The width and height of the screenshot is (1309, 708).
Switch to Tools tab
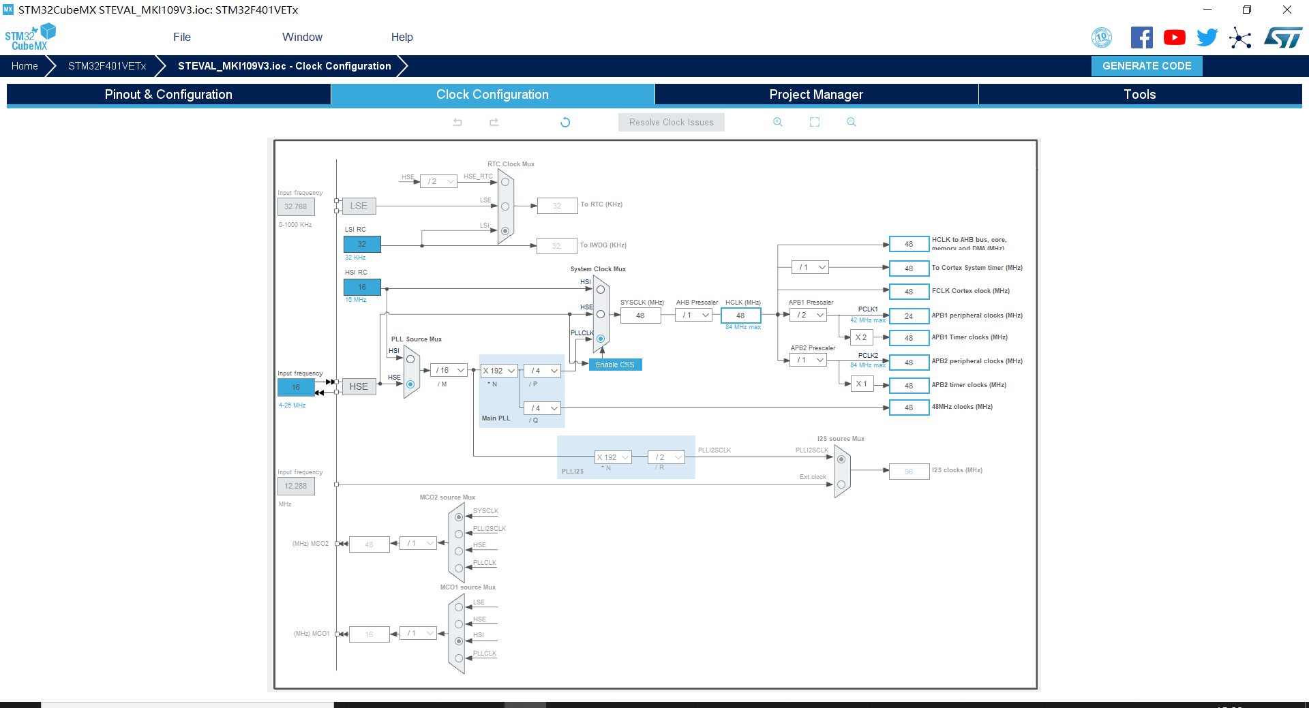[x=1140, y=94]
